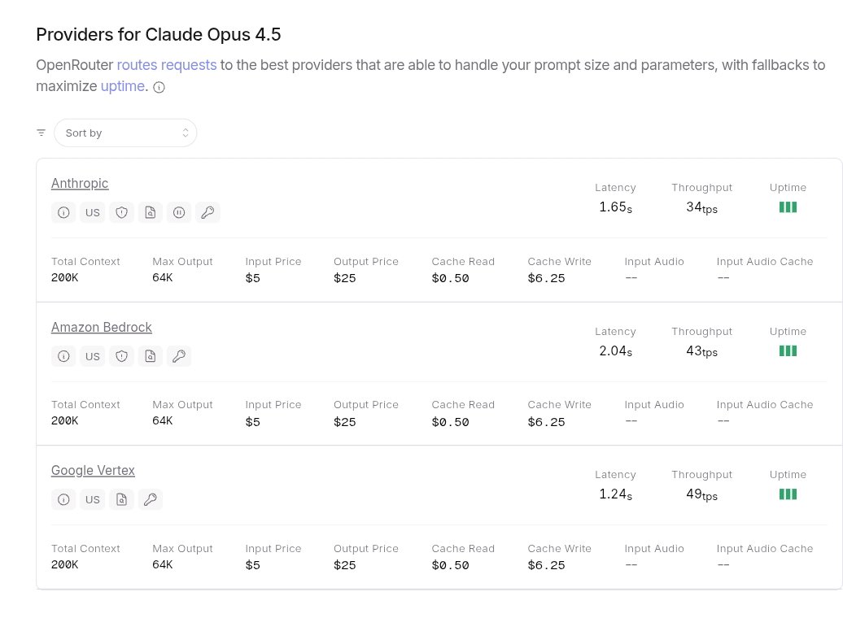This screenshot has height=618, width=843.
Task: Click the key icon under Google Vertex
Action: 150,499
